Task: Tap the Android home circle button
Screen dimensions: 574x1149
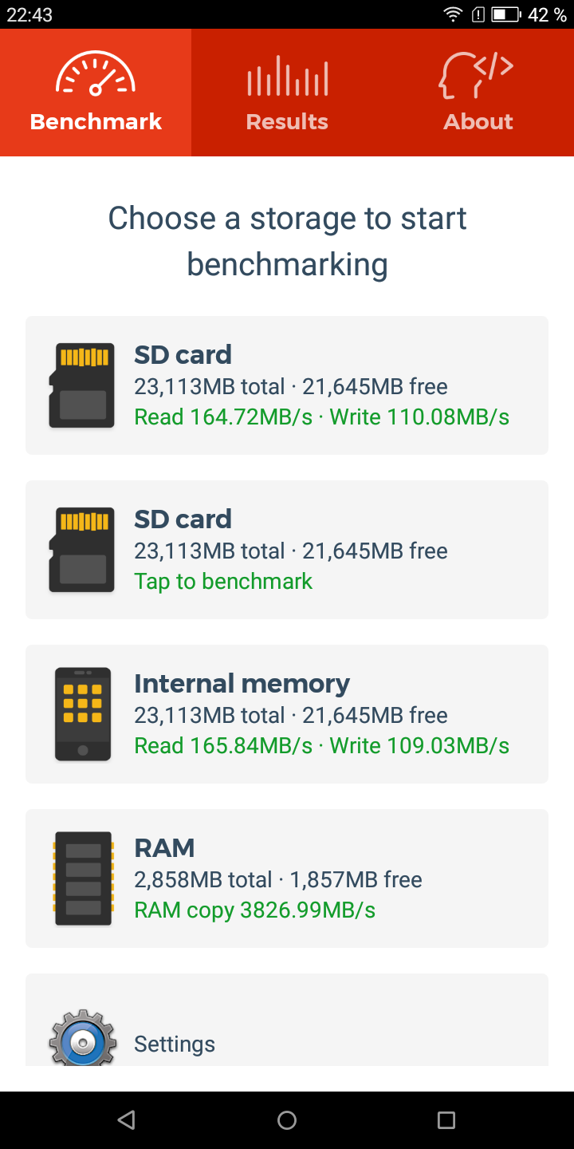Action: 287,1120
